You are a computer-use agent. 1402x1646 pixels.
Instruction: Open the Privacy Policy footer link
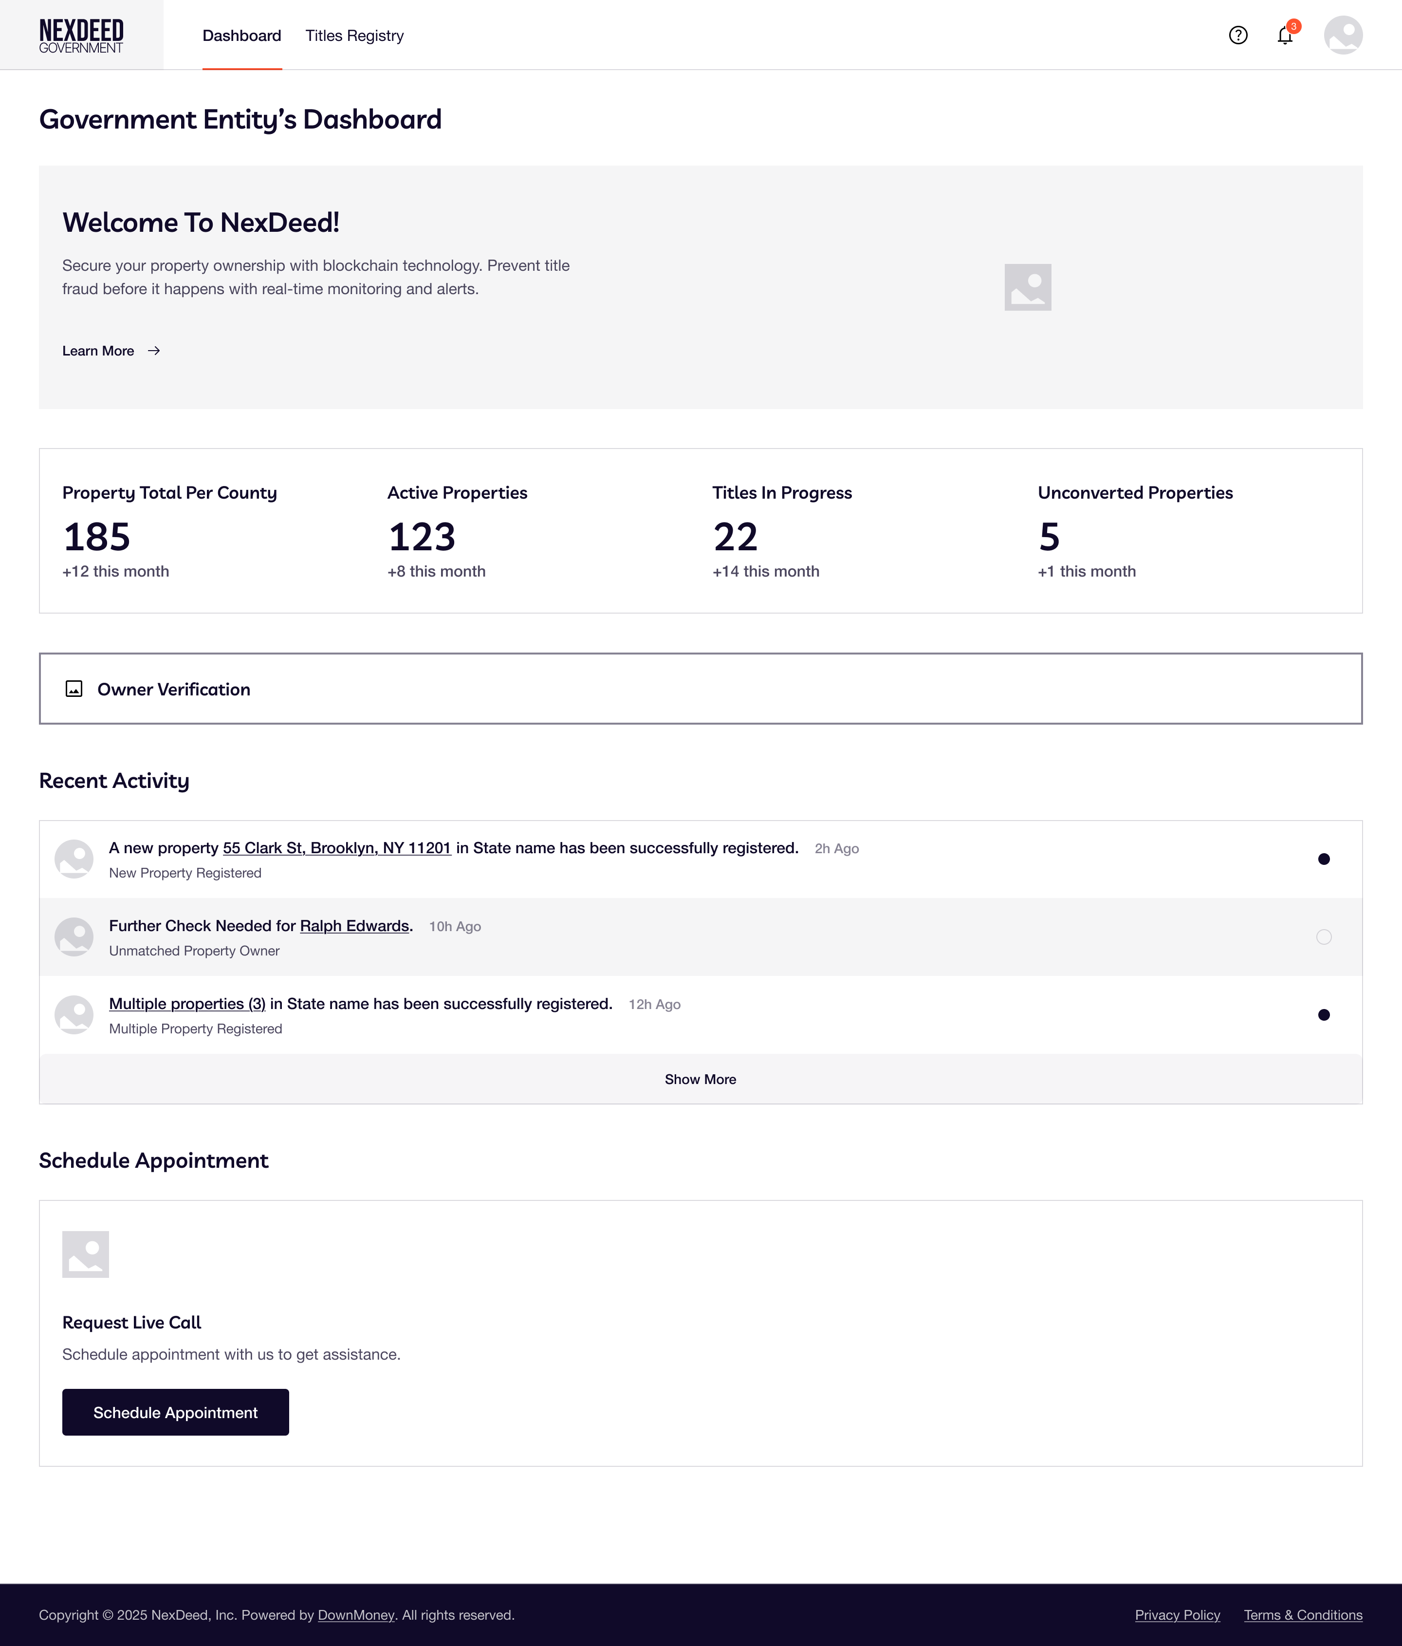point(1177,1615)
